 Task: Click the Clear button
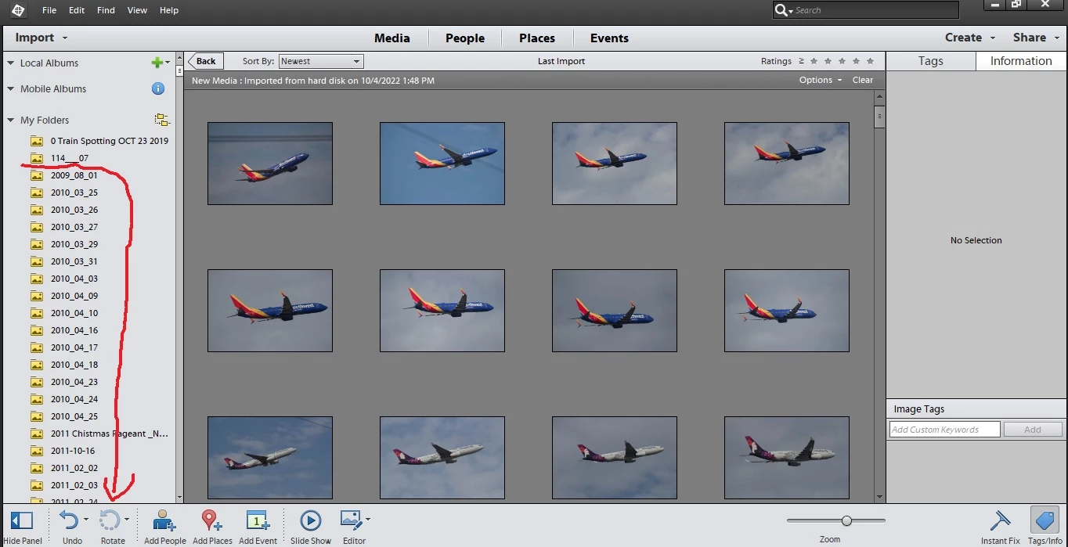pos(863,80)
